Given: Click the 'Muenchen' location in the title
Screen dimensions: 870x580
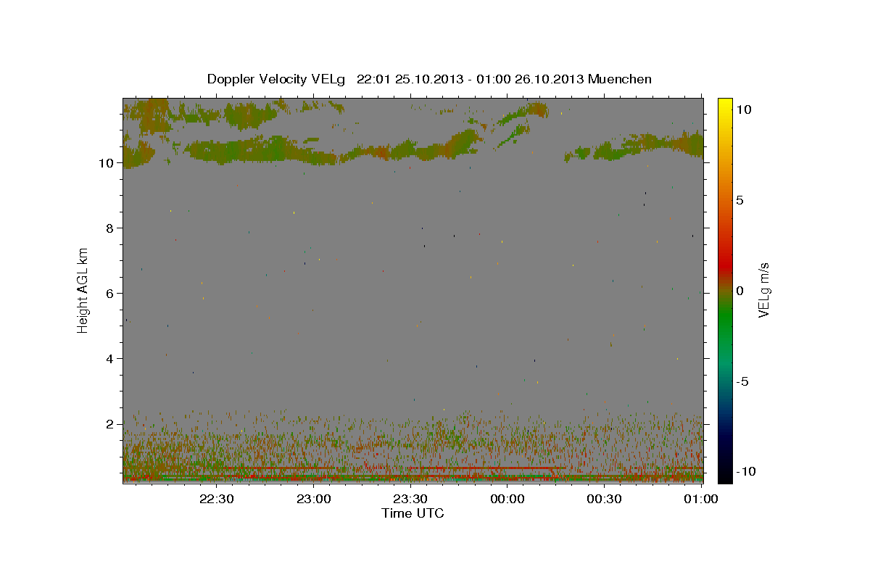Looking at the screenshot, I should [620, 79].
